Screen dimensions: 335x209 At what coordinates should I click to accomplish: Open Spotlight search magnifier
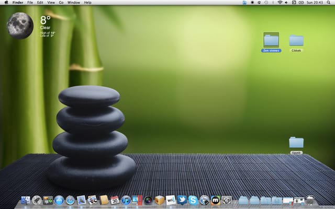coord(328,3)
